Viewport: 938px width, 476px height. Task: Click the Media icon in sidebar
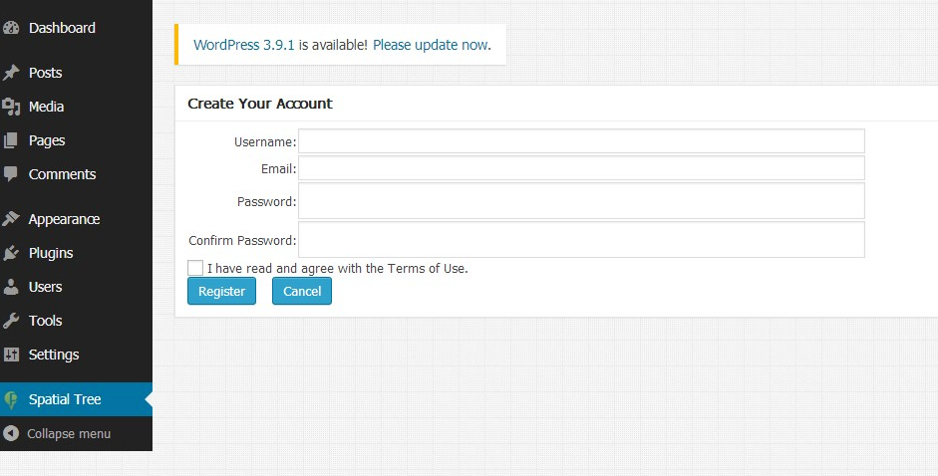[11, 107]
